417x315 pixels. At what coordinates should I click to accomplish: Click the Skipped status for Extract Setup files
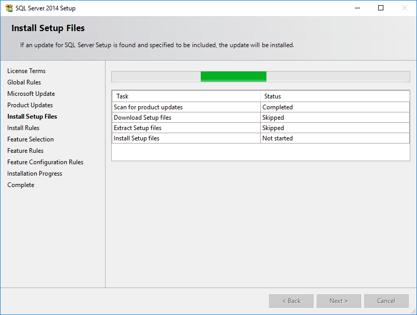(x=335, y=128)
